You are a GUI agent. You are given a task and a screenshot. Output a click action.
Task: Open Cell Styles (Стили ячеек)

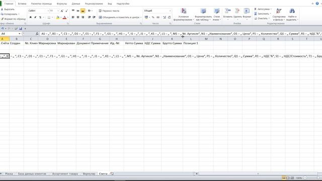[x=217, y=15]
